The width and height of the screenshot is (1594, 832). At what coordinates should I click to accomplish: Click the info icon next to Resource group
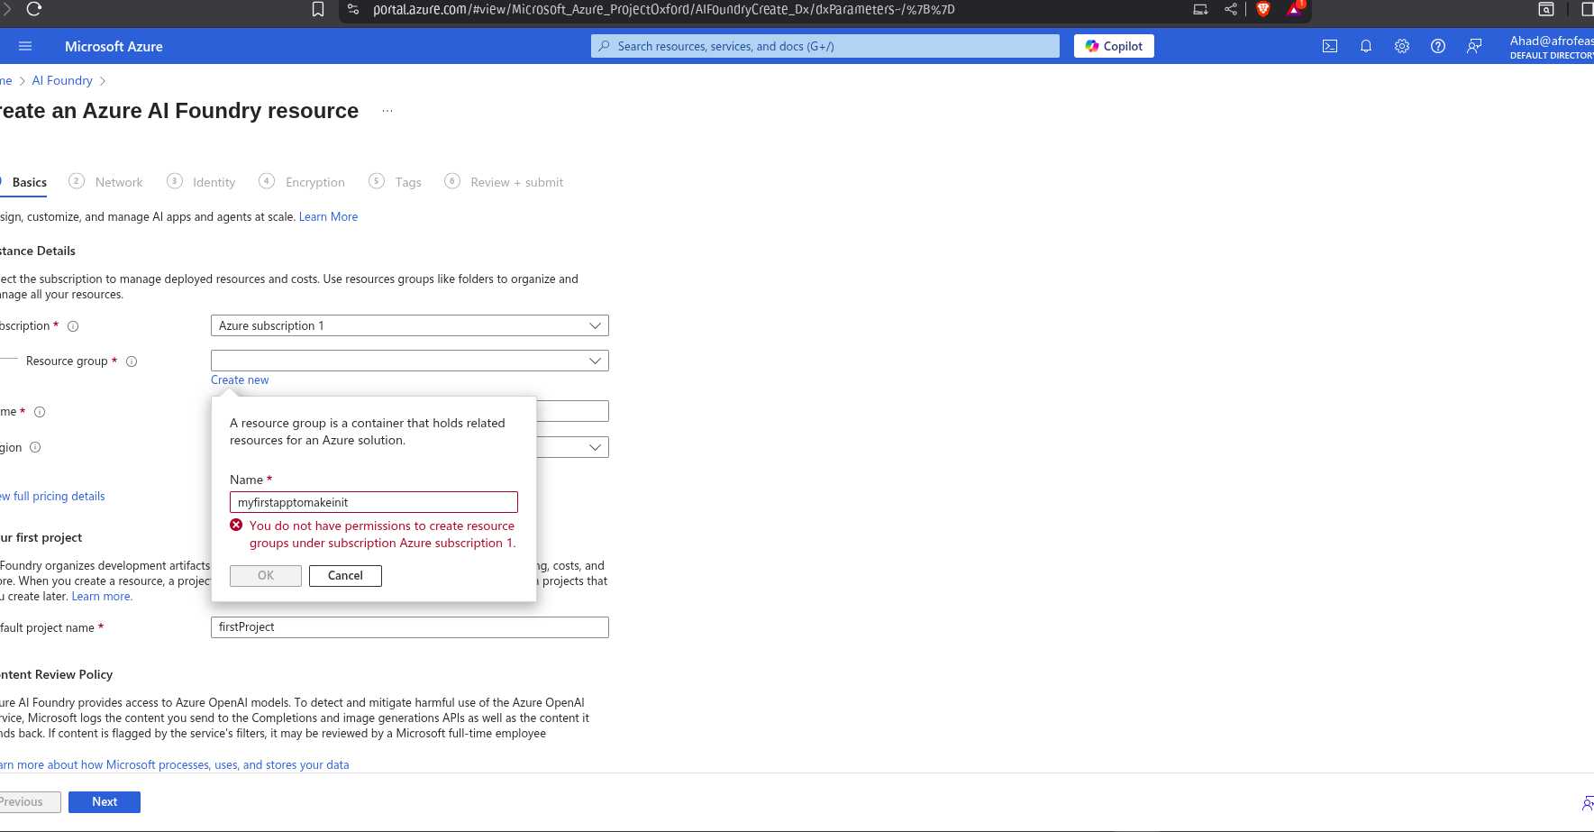tap(132, 361)
